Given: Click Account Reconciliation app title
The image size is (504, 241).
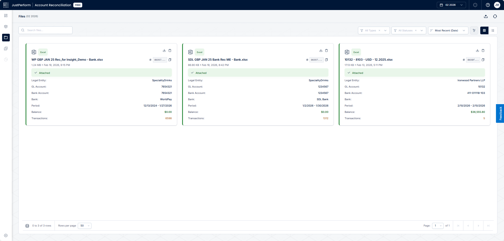Looking at the screenshot, I should pyautogui.click(x=53, y=5).
